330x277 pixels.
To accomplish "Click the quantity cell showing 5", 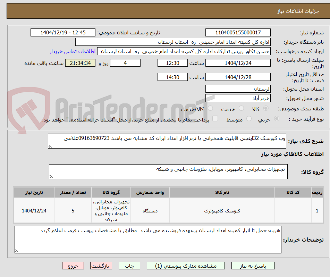I will 73,210.
